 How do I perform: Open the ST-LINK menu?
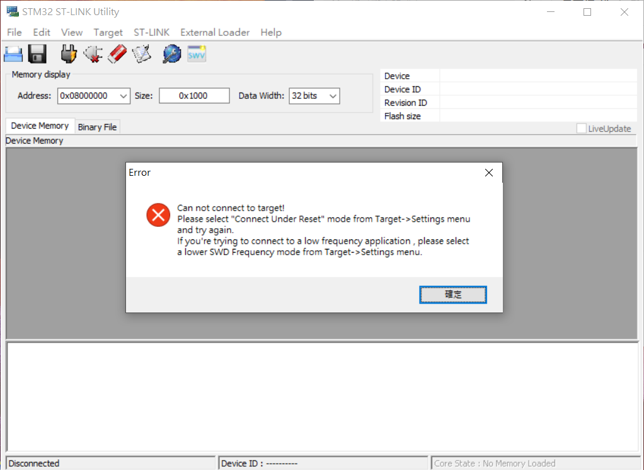(152, 32)
